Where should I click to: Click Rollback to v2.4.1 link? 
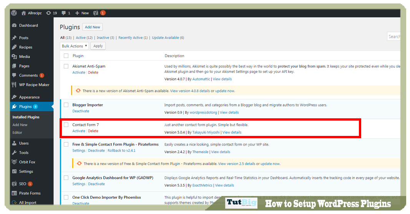coord(121,150)
